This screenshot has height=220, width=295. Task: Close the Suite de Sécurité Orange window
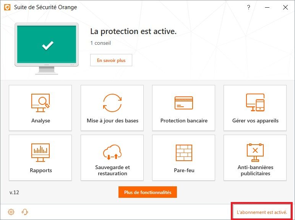tap(285, 8)
